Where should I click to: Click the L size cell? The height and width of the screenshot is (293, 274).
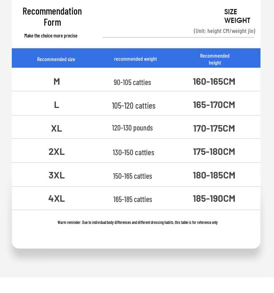coord(57,105)
